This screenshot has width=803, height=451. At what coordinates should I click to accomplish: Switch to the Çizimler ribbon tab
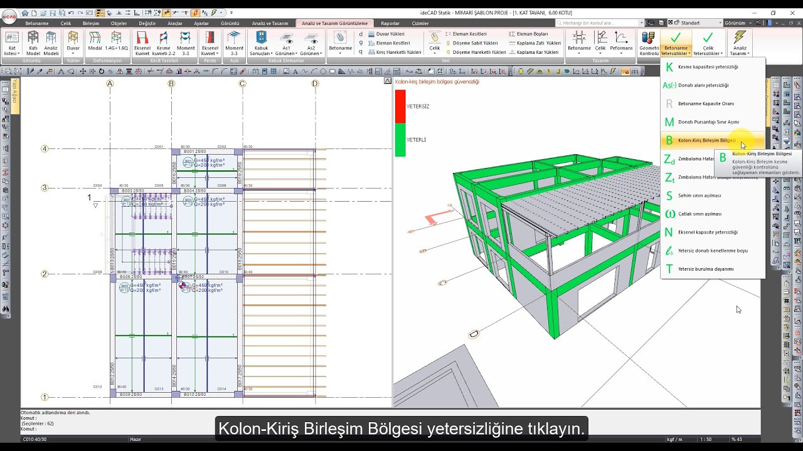(x=420, y=23)
